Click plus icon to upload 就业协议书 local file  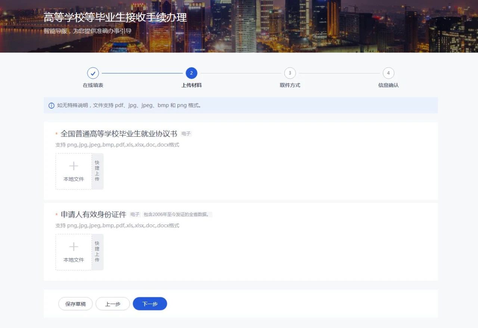pos(74,166)
